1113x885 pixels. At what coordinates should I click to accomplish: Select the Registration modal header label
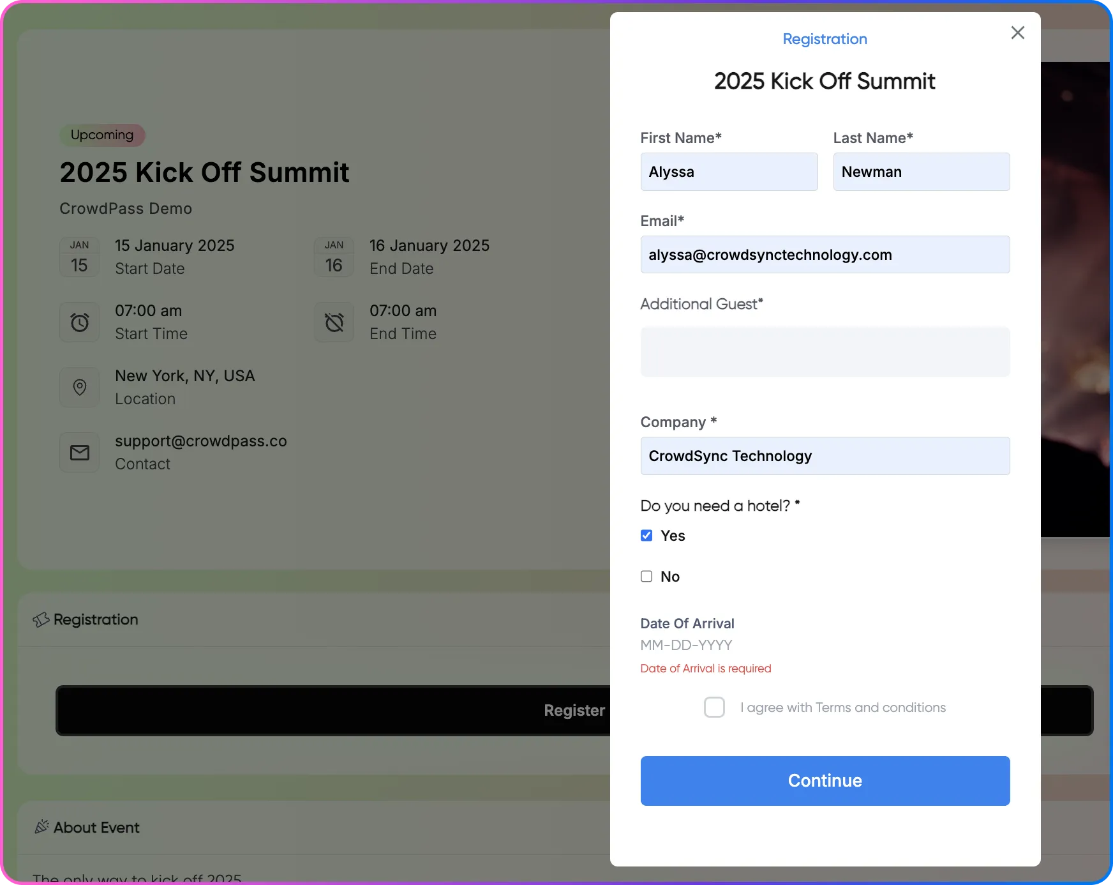tap(825, 39)
